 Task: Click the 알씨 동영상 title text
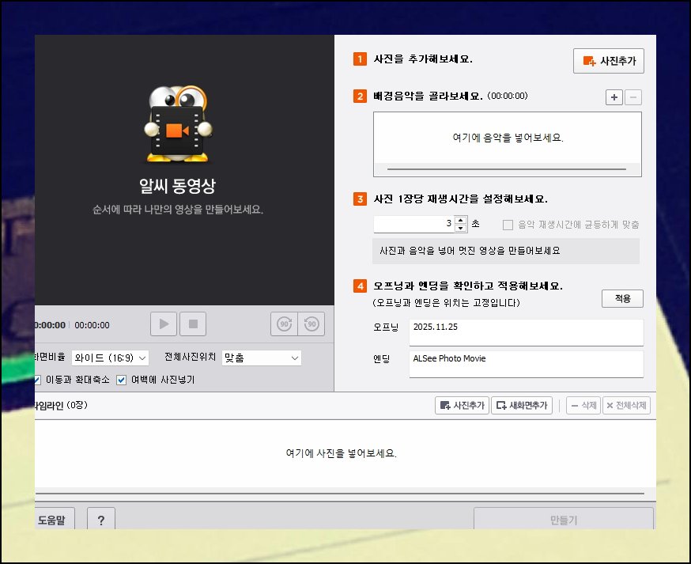point(177,186)
